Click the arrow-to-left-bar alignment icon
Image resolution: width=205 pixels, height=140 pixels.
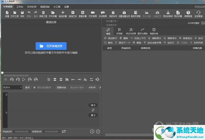coord(73,79)
